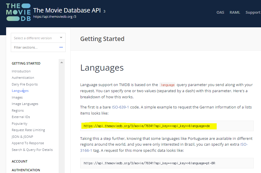The width and height of the screenshot is (261, 173).
Task: Open the Images sidebar section
Action: pos(17,97)
